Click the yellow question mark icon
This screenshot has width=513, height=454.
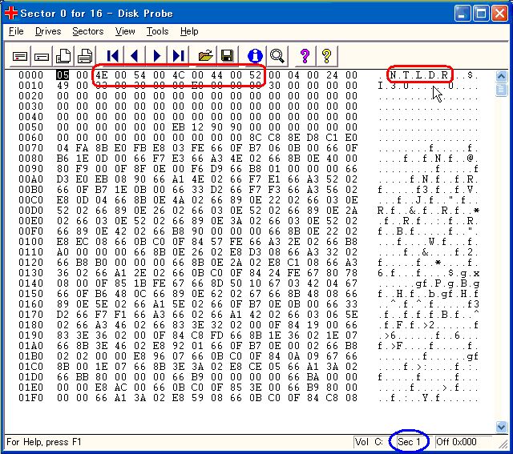click(326, 55)
